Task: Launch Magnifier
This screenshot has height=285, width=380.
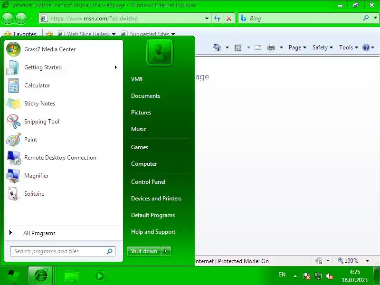Action: coord(64,176)
